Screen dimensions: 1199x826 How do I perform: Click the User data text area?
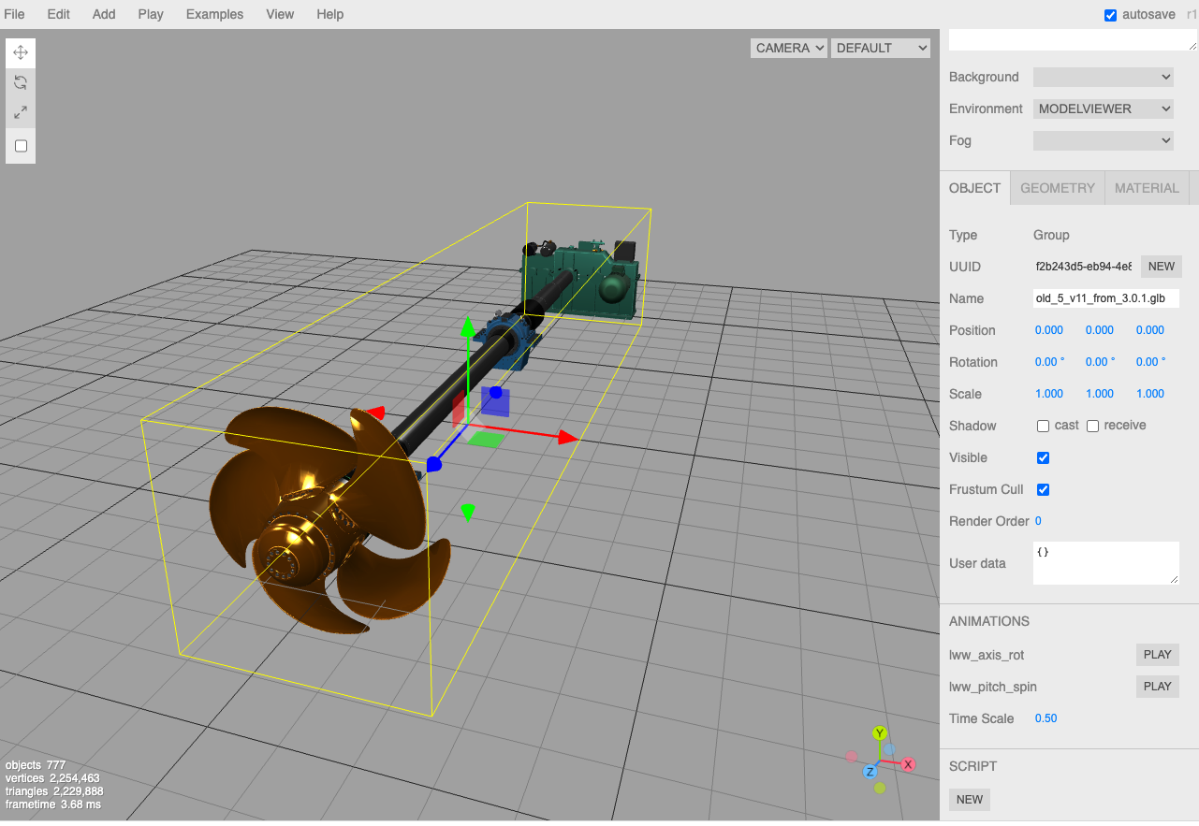point(1106,563)
